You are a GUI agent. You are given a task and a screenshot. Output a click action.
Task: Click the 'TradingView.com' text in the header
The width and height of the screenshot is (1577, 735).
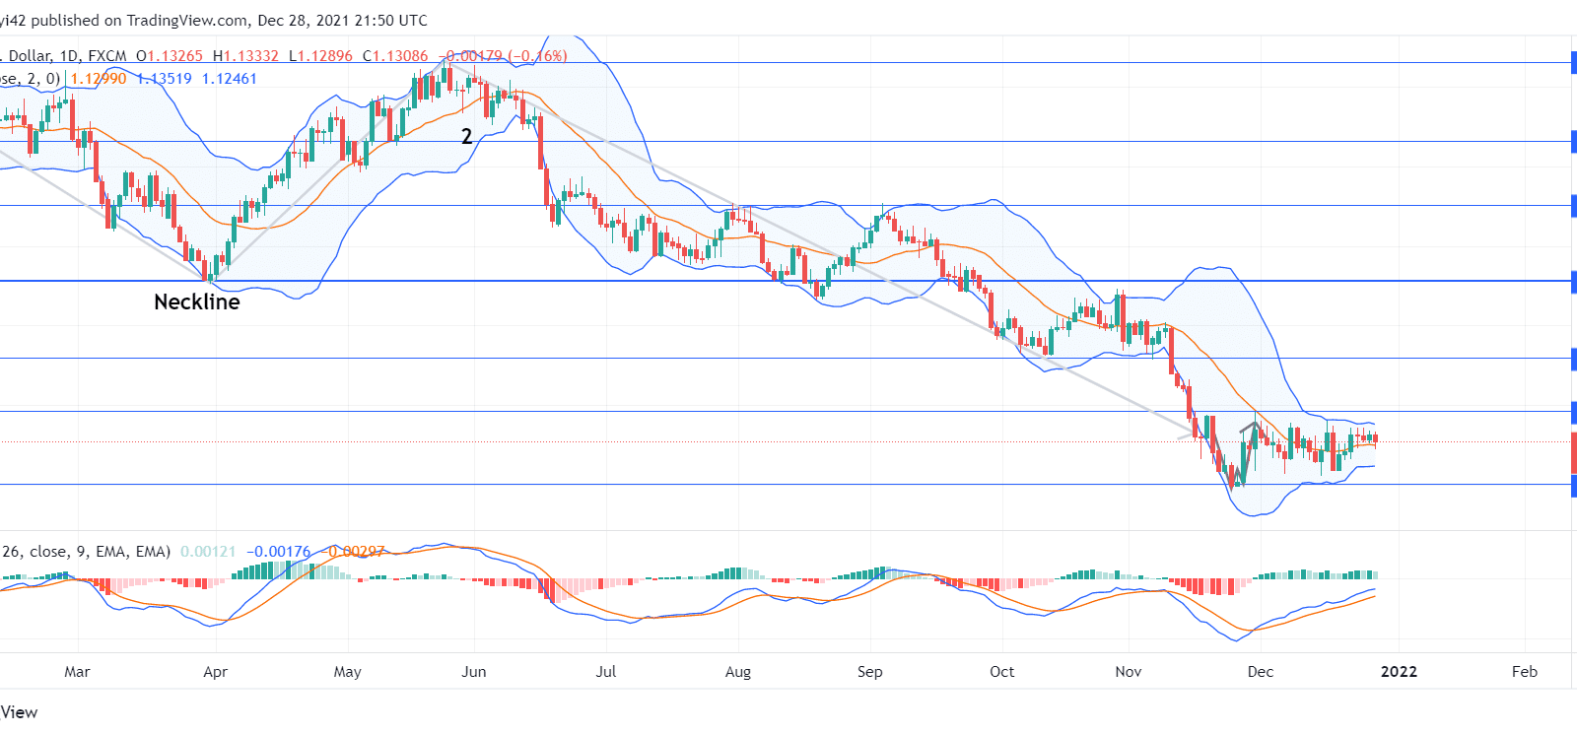point(187,21)
